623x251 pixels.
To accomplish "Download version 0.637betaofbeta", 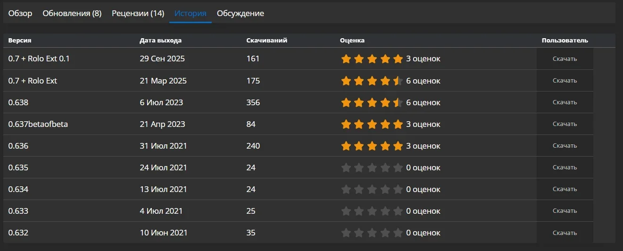I will coord(565,124).
